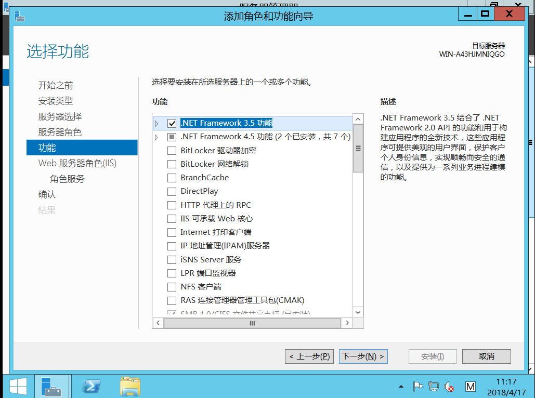Select .NET Framework 3.5 功能 label
Image resolution: width=535 pixels, height=398 pixels.
(227, 123)
